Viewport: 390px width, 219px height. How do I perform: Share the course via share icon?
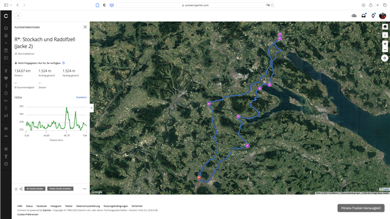[21, 189]
